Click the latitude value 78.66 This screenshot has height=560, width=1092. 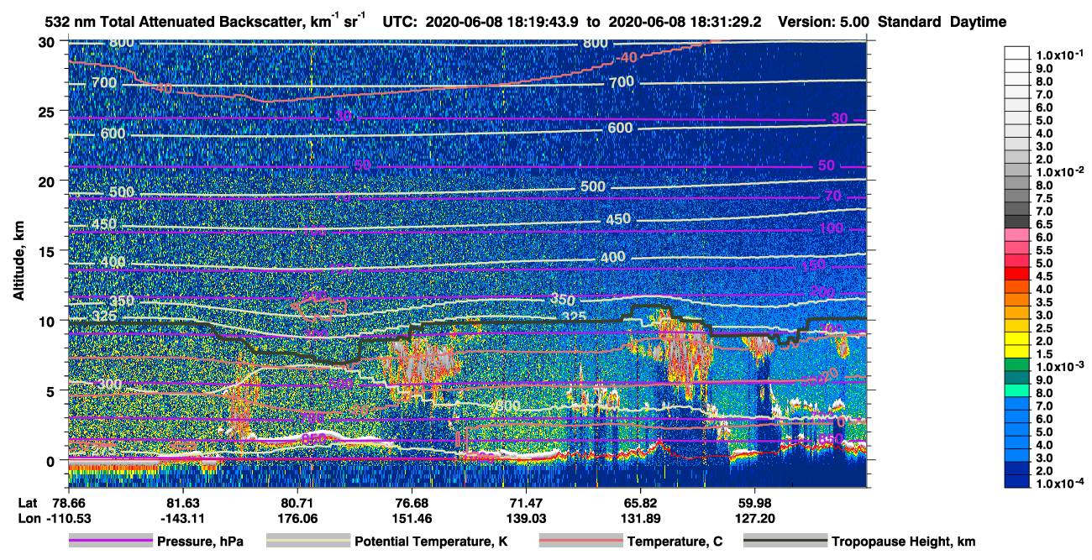[68, 503]
